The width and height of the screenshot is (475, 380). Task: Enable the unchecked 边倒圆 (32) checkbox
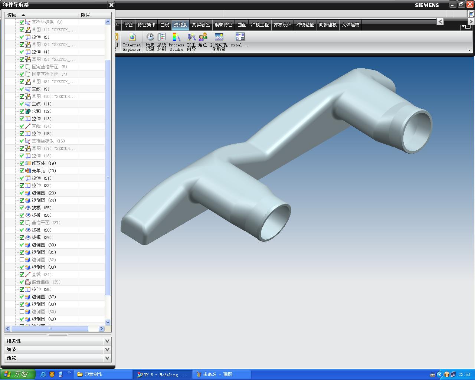(x=22, y=260)
